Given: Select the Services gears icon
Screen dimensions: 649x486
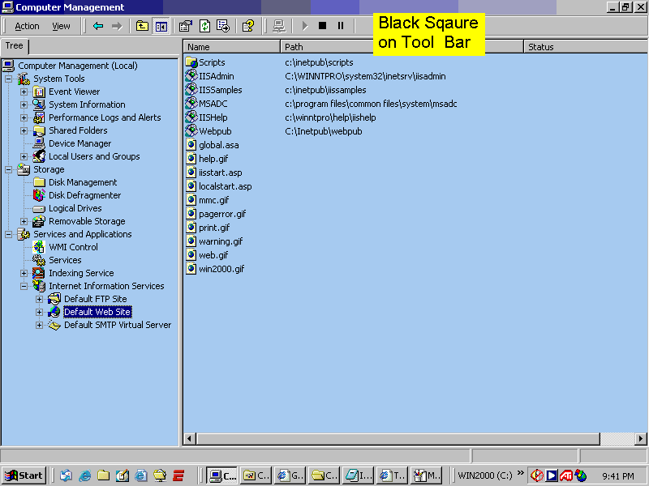Looking at the screenshot, I should 39,260.
